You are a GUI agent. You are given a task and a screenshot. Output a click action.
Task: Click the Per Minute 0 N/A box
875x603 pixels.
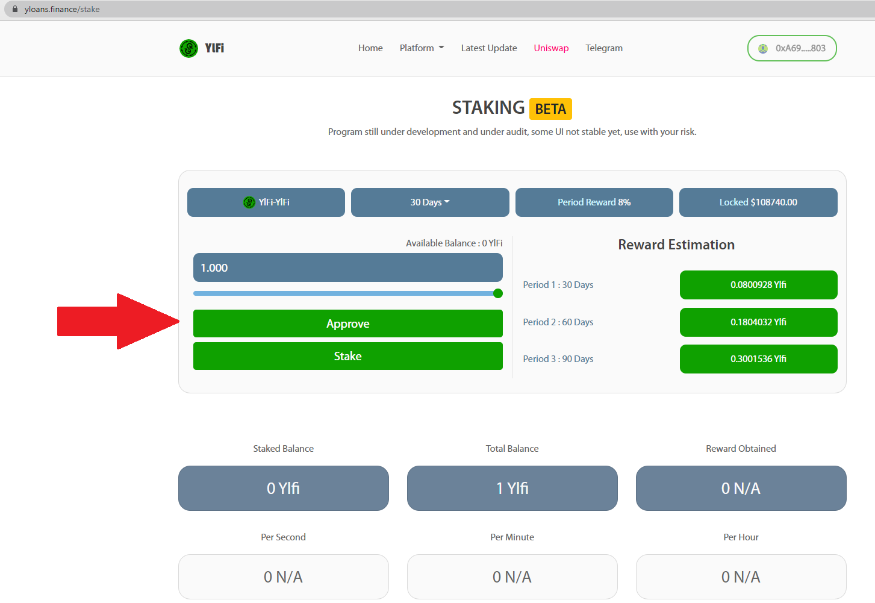point(512,576)
